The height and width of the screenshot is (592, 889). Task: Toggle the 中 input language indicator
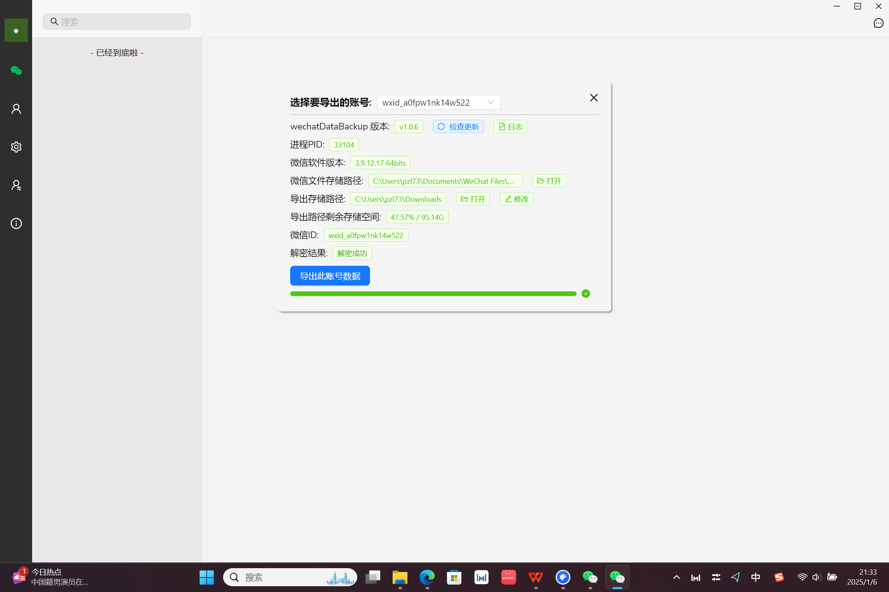[756, 578]
